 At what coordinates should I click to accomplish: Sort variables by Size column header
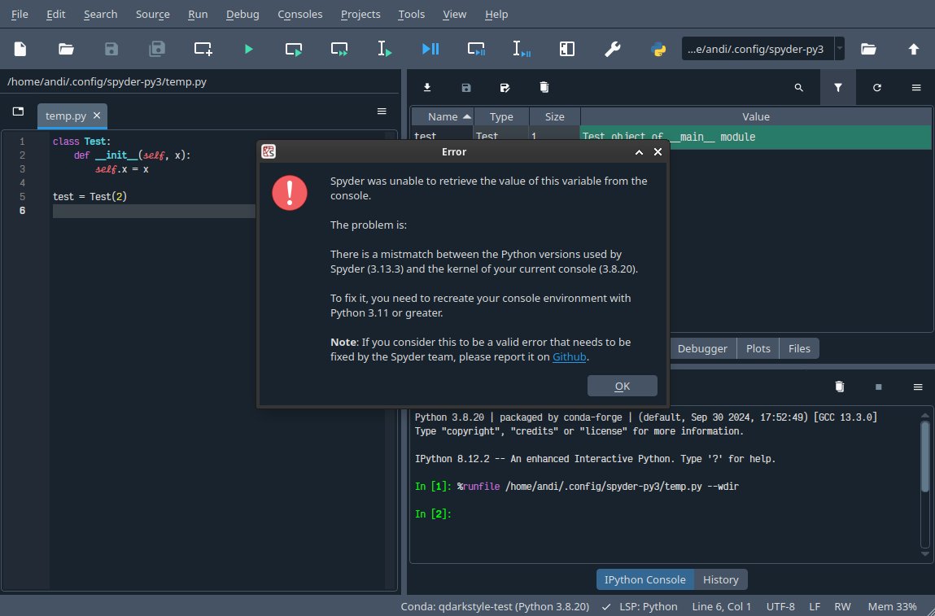[x=554, y=116]
